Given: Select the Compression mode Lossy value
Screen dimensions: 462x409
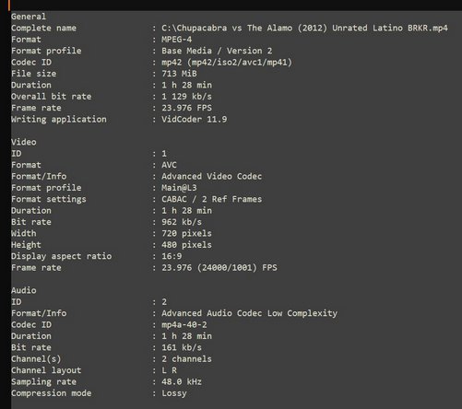Looking at the screenshot, I should [x=174, y=393].
